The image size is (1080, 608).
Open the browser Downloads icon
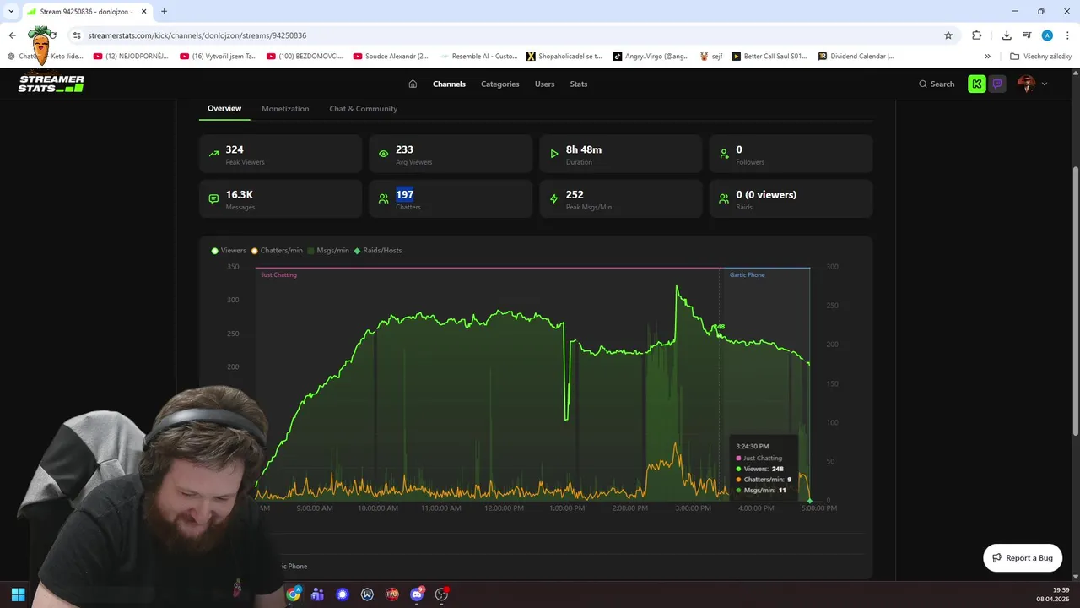pyautogui.click(x=1007, y=35)
